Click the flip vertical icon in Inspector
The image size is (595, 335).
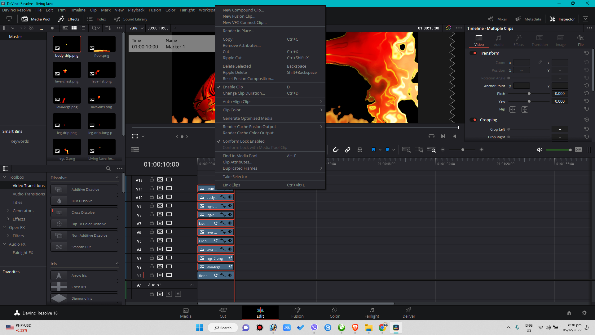pos(525,109)
